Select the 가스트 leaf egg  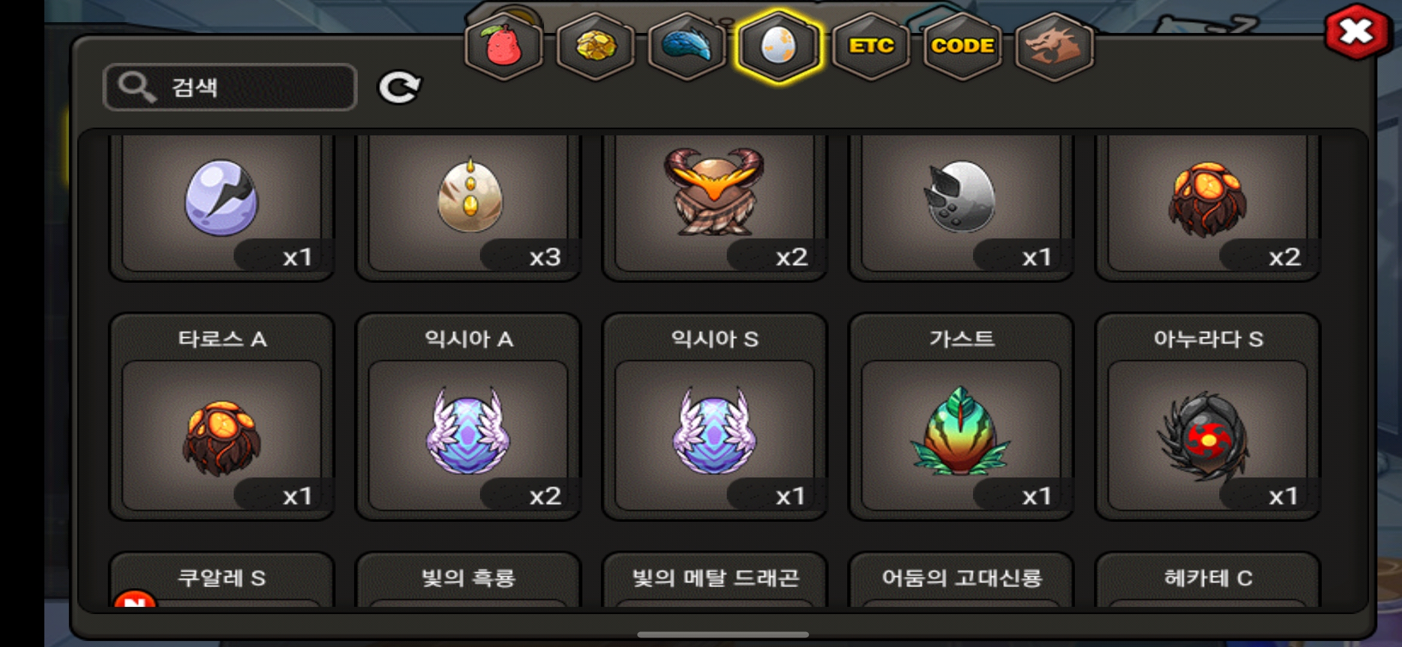coord(961,416)
